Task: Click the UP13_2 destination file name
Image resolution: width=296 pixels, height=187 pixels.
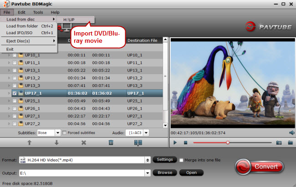Action: [135, 78]
